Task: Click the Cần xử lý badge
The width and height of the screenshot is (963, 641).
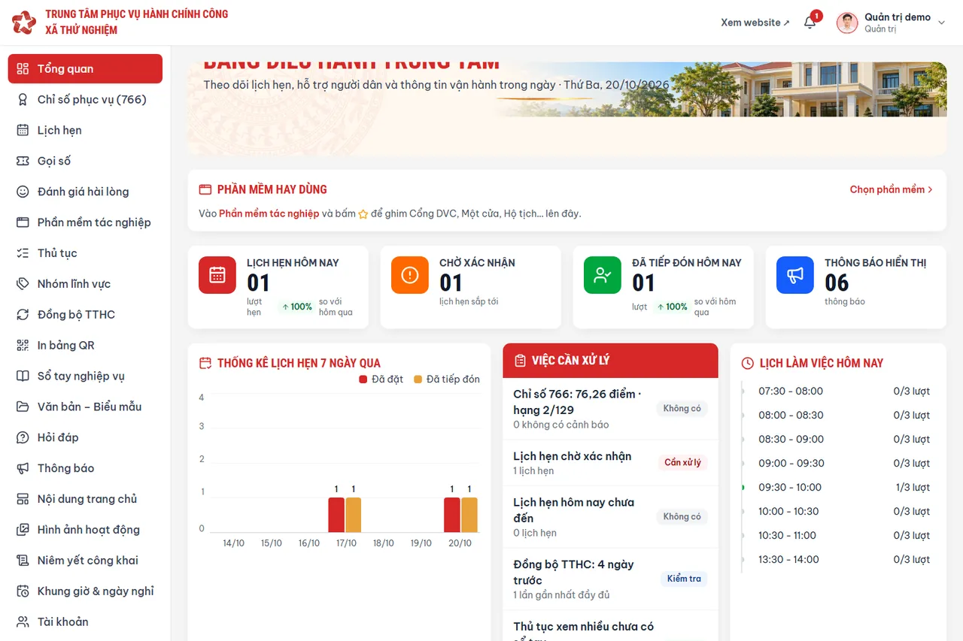Action: click(x=682, y=462)
